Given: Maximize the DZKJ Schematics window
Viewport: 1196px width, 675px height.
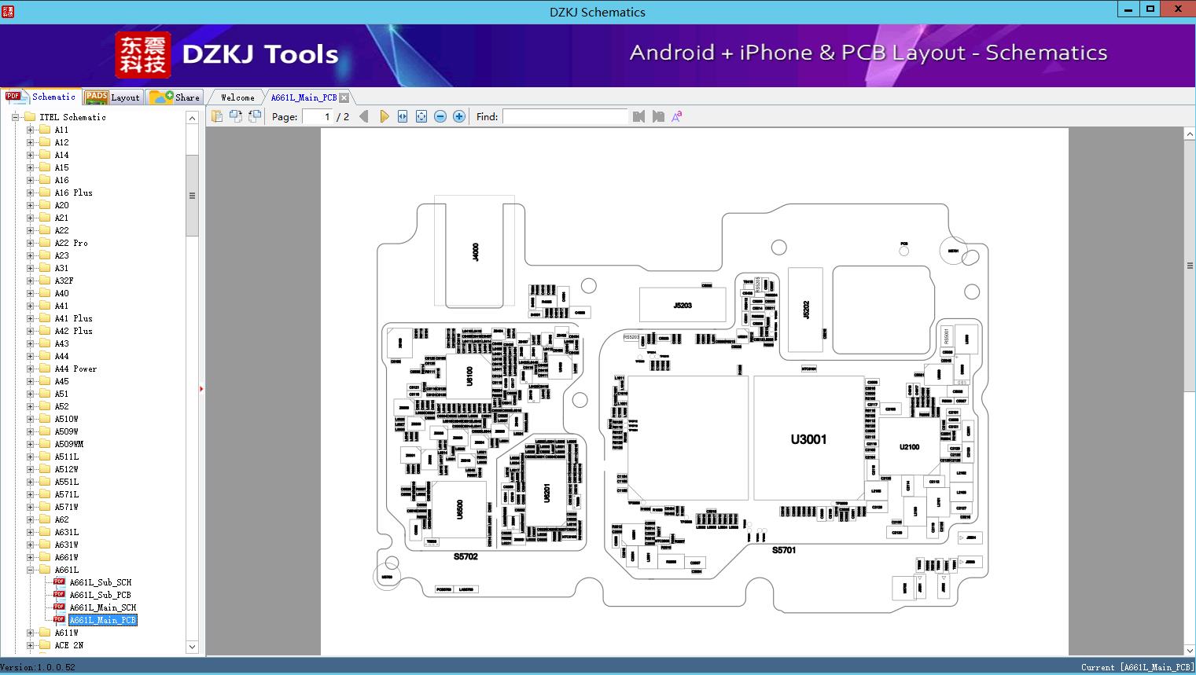Looking at the screenshot, I should (x=1150, y=9).
